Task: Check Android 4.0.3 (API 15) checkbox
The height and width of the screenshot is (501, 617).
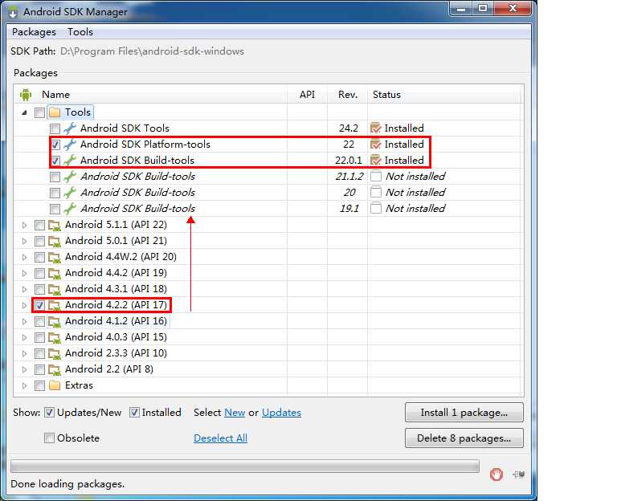Action: [x=39, y=338]
